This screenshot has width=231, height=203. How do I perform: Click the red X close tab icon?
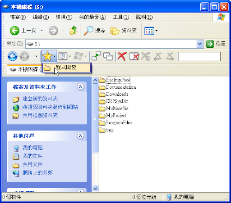tap(122, 56)
